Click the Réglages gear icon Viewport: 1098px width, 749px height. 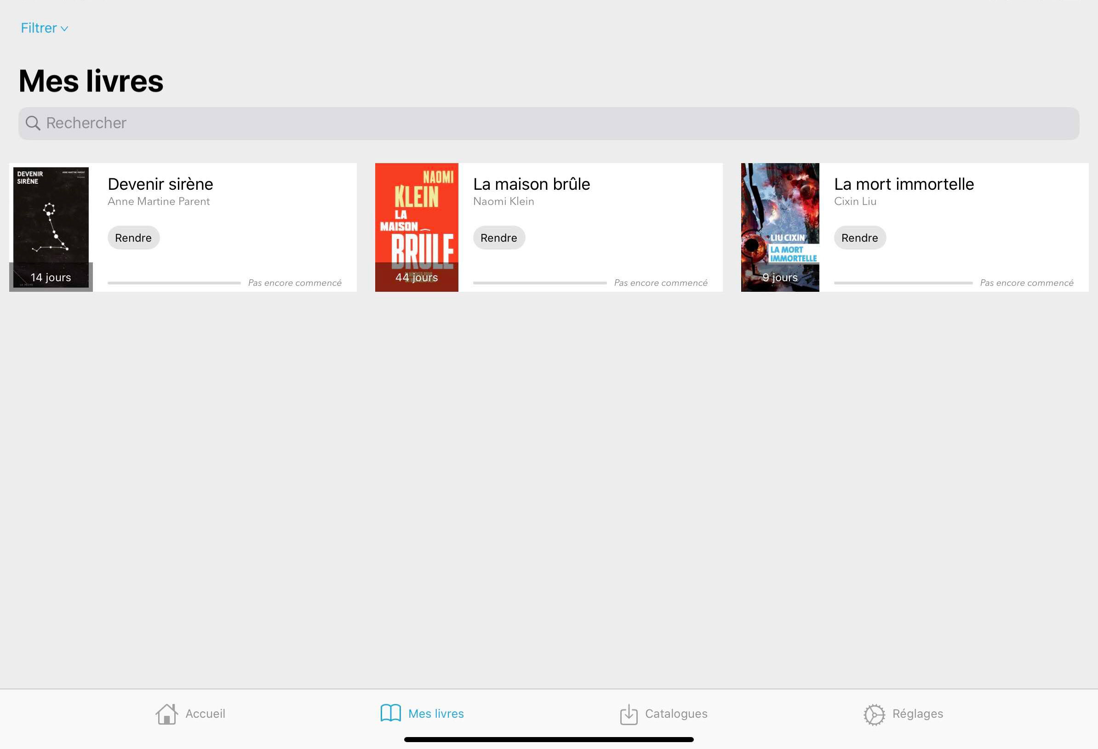tap(874, 714)
